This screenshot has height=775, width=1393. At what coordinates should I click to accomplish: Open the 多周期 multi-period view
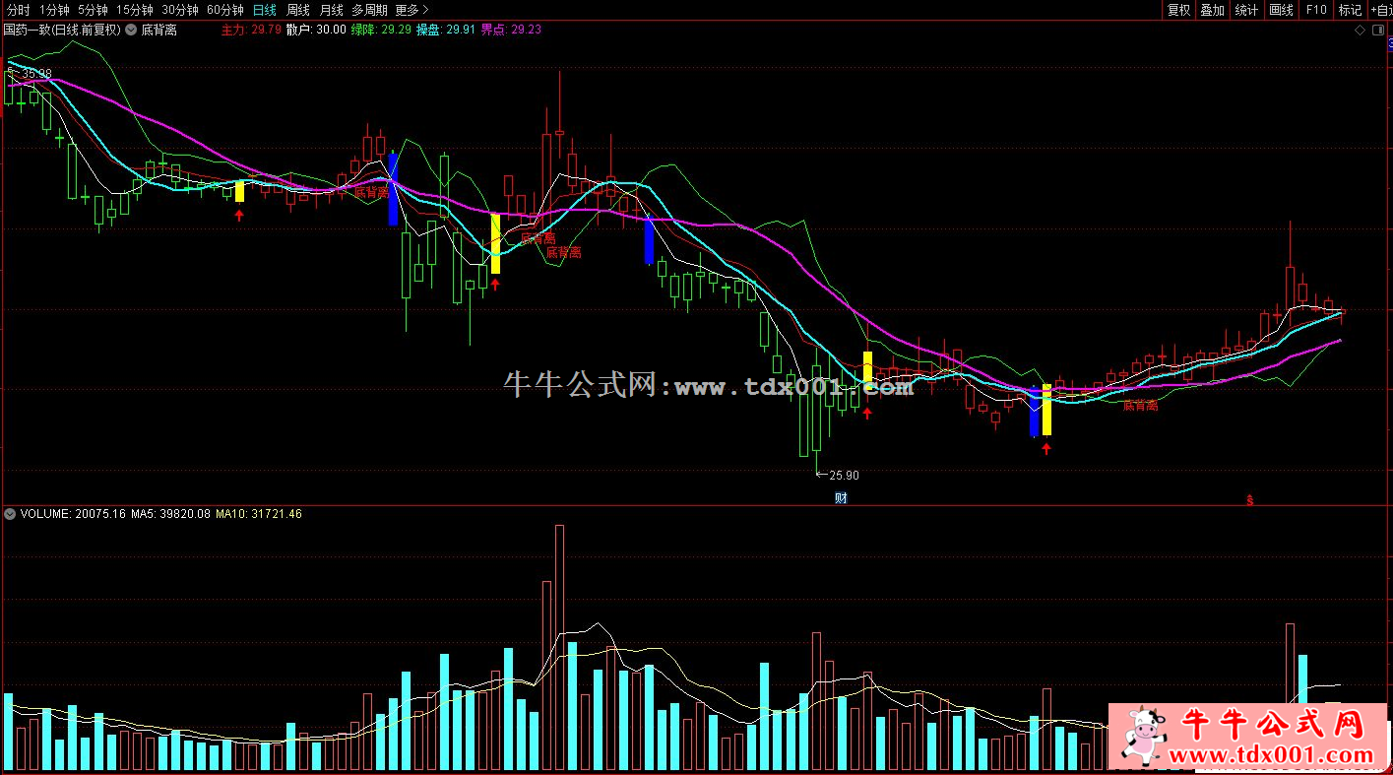[x=371, y=10]
